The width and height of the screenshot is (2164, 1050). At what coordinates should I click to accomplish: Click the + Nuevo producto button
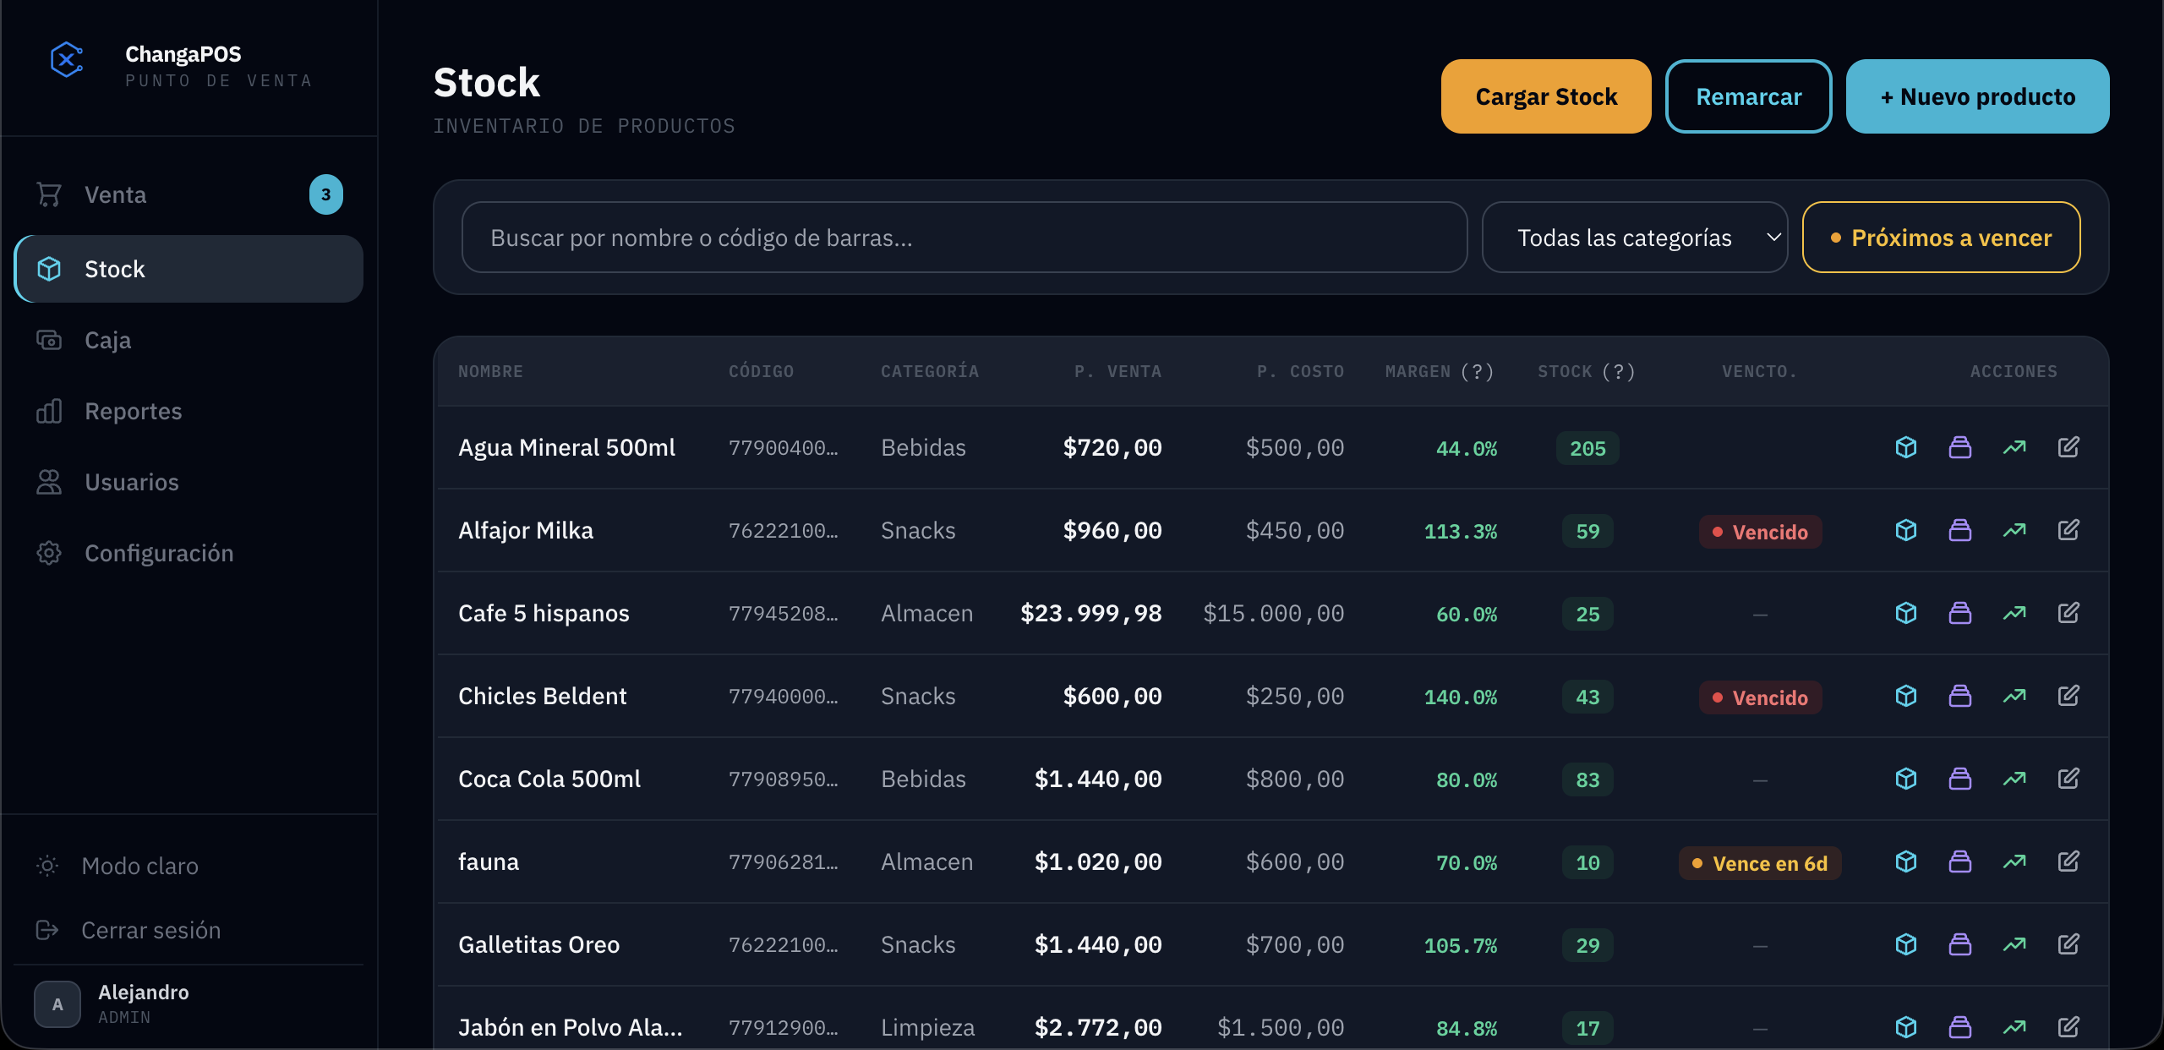1977,96
